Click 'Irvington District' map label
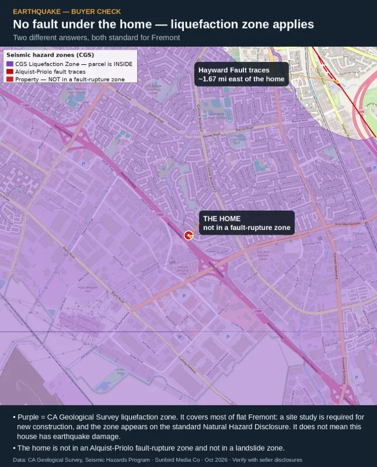 (x=184, y=135)
